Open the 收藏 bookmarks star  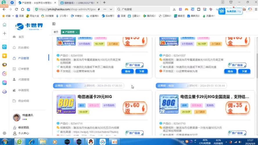[x=6, y=16]
